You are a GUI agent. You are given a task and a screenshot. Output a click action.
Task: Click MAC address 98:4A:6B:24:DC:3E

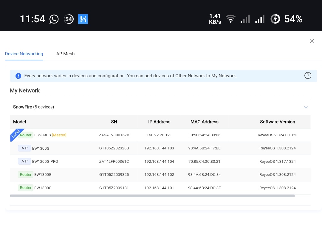point(204,188)
